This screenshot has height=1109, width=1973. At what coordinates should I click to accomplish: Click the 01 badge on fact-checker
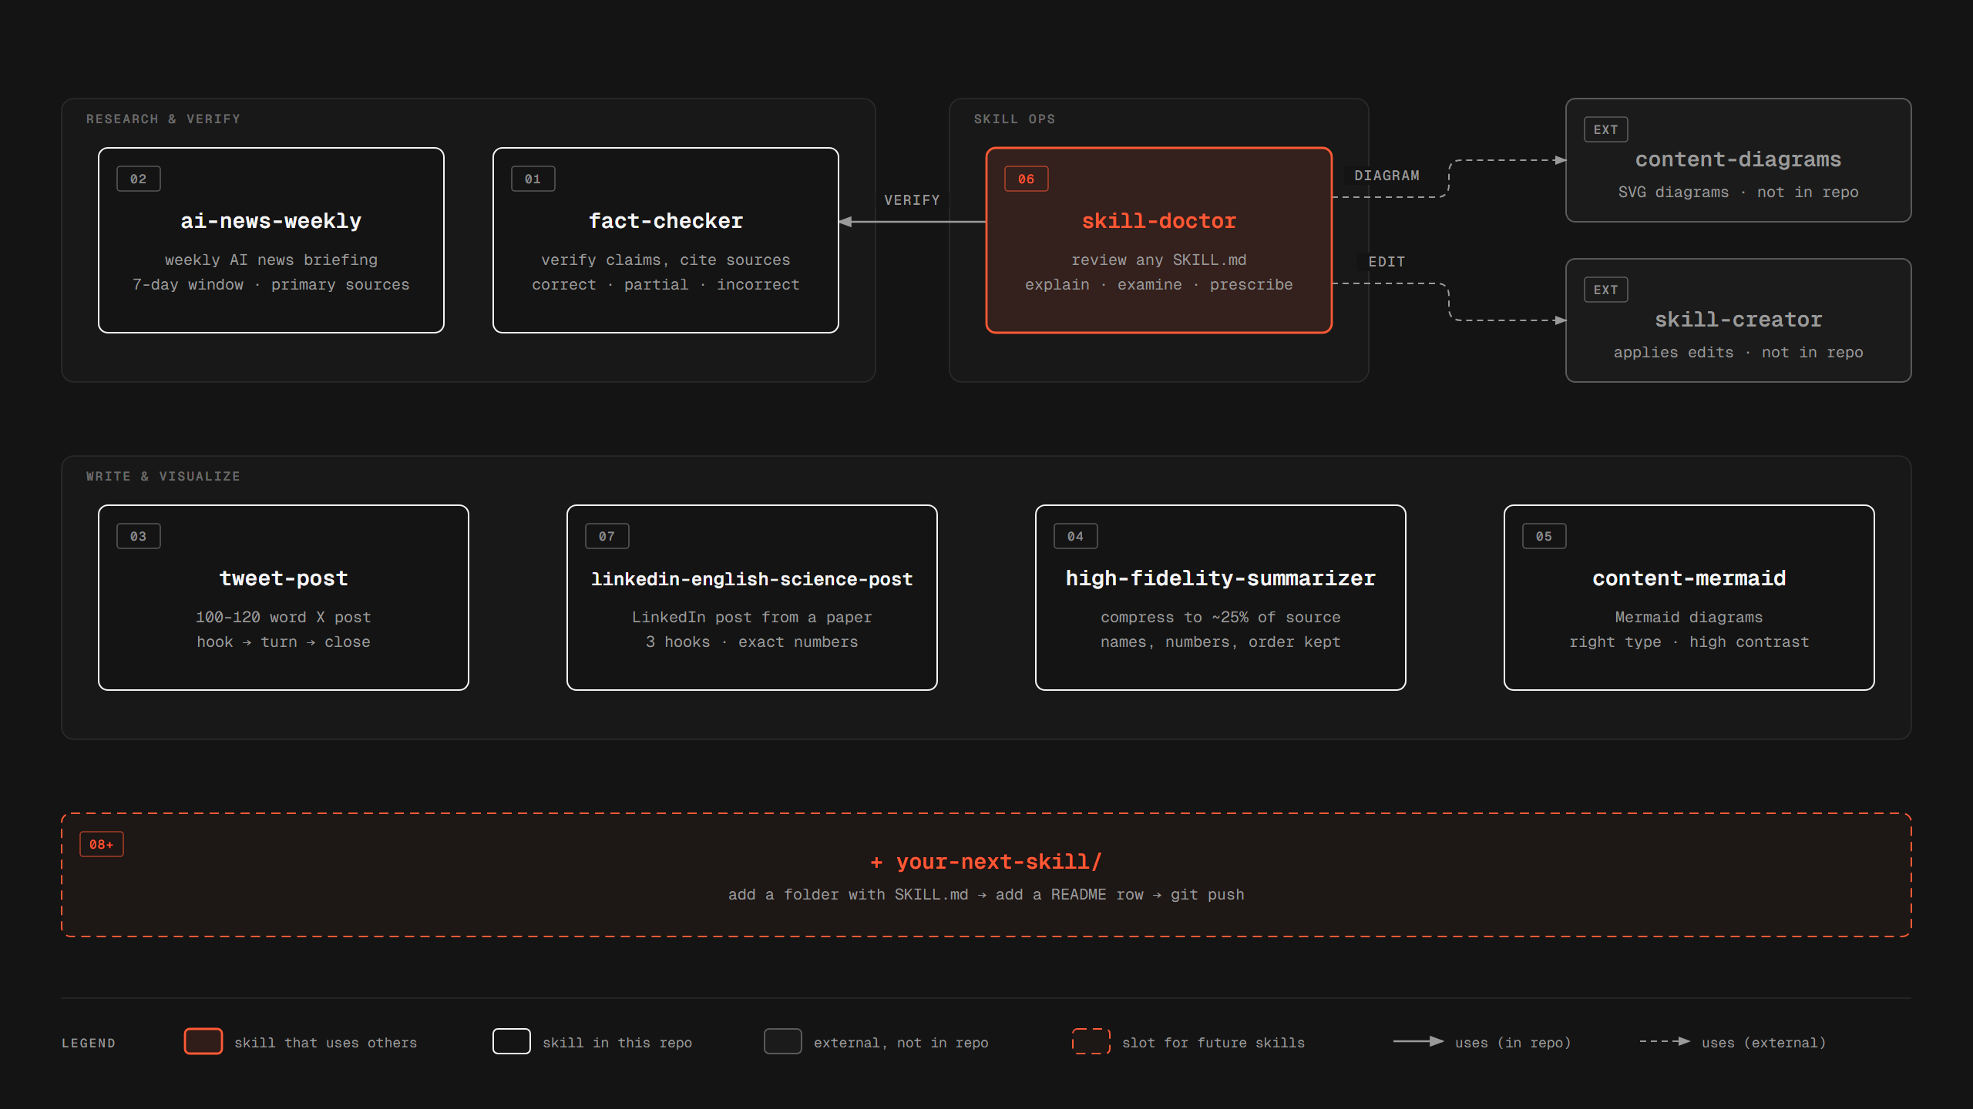[533, 179]
